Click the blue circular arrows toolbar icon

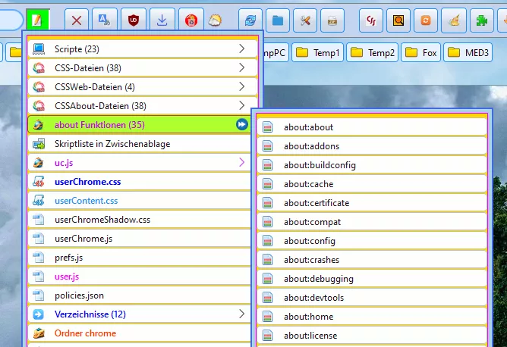(x=250, y=20)
